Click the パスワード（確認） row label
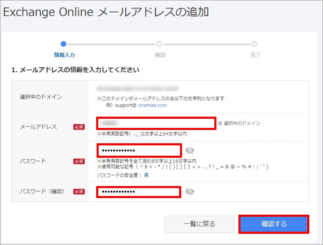The image size is (323, 245). click(42, 191)
